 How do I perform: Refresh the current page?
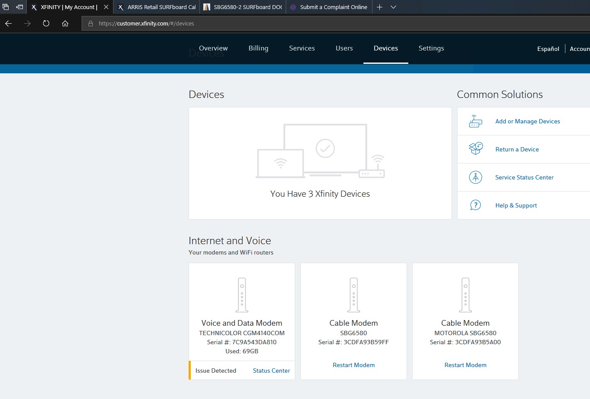[46, 24]
